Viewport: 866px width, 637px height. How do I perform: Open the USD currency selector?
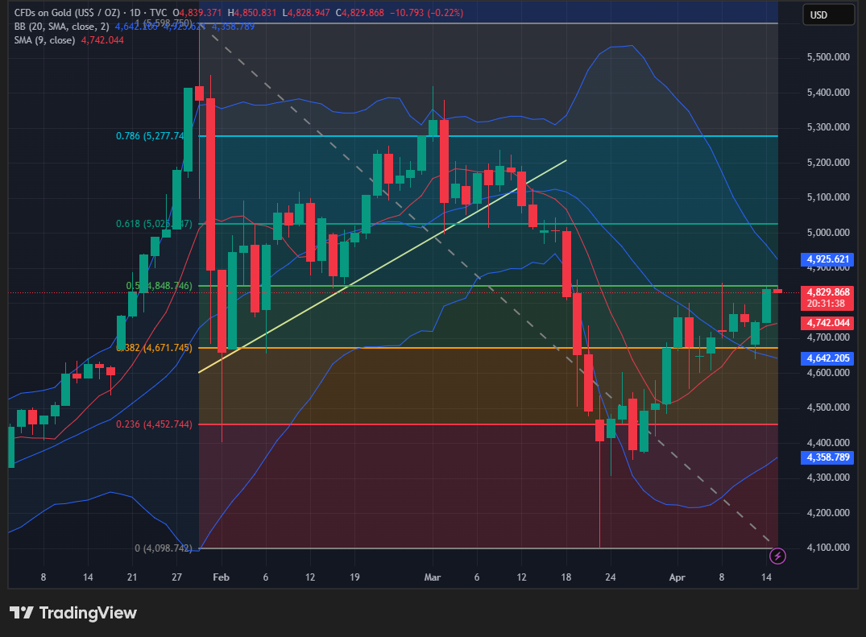pyautogui.click(x=828, y=14)
